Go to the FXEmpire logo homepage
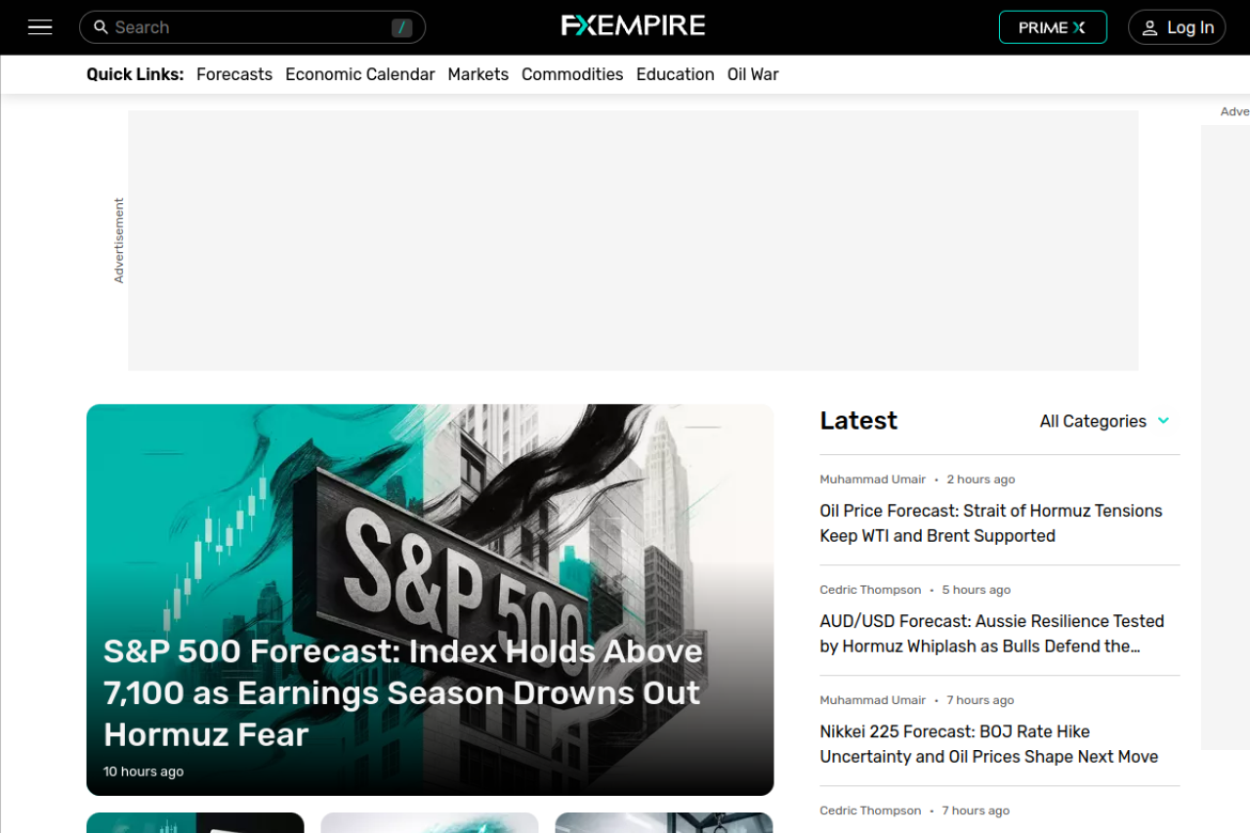This screenshot has width=1250, height=833. pos(633,26)
